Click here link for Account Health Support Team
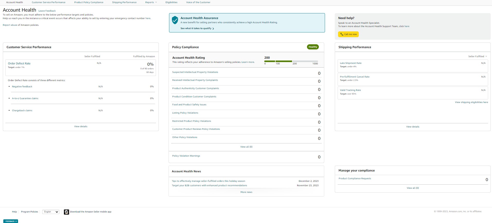 (x=407, y=26)
